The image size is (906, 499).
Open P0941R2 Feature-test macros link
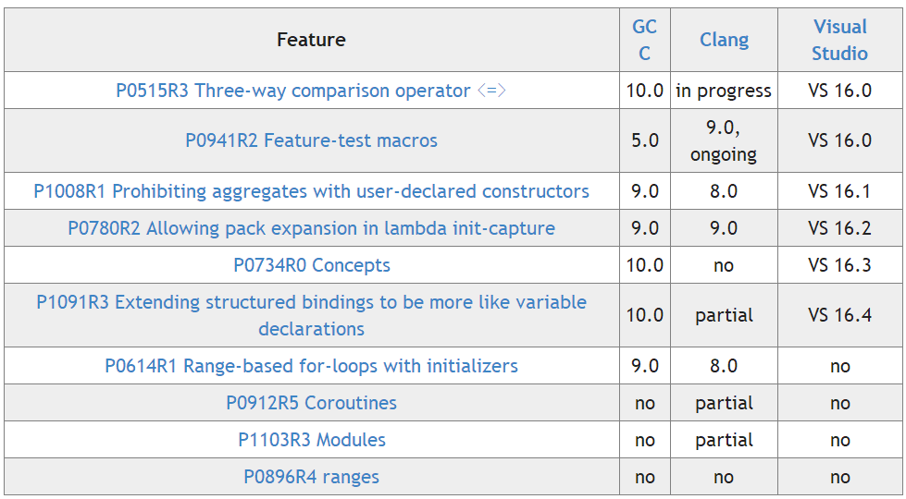311,140
